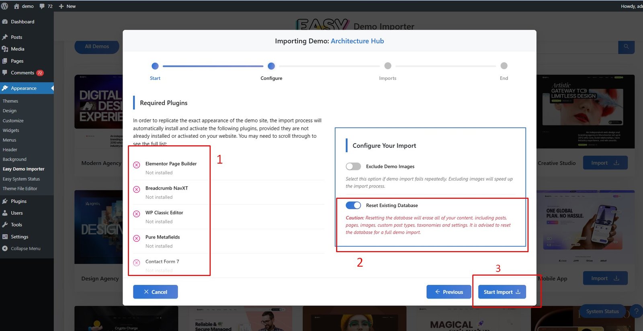Open the comment bubble showing 72 in admin bar
This screenshot has width=643, height=331.
42,6
